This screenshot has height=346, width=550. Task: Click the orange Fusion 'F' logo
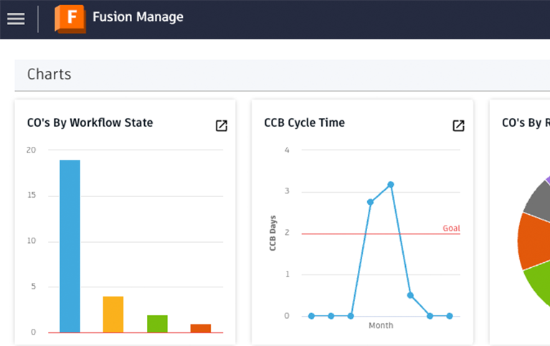[70, 19]
